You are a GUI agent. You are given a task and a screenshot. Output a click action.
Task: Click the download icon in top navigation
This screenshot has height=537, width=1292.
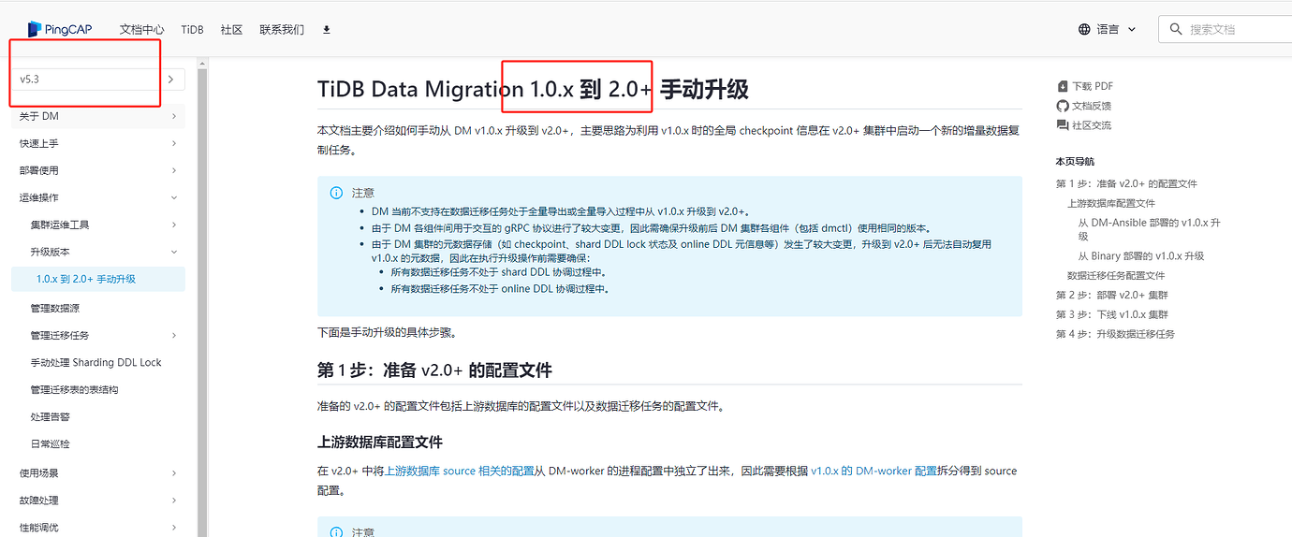pos(327,30)
